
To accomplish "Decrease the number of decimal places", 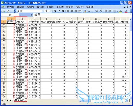I will tap(101, 11).
